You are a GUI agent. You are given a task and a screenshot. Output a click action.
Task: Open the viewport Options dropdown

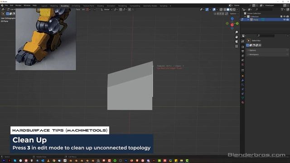[234, 14]
